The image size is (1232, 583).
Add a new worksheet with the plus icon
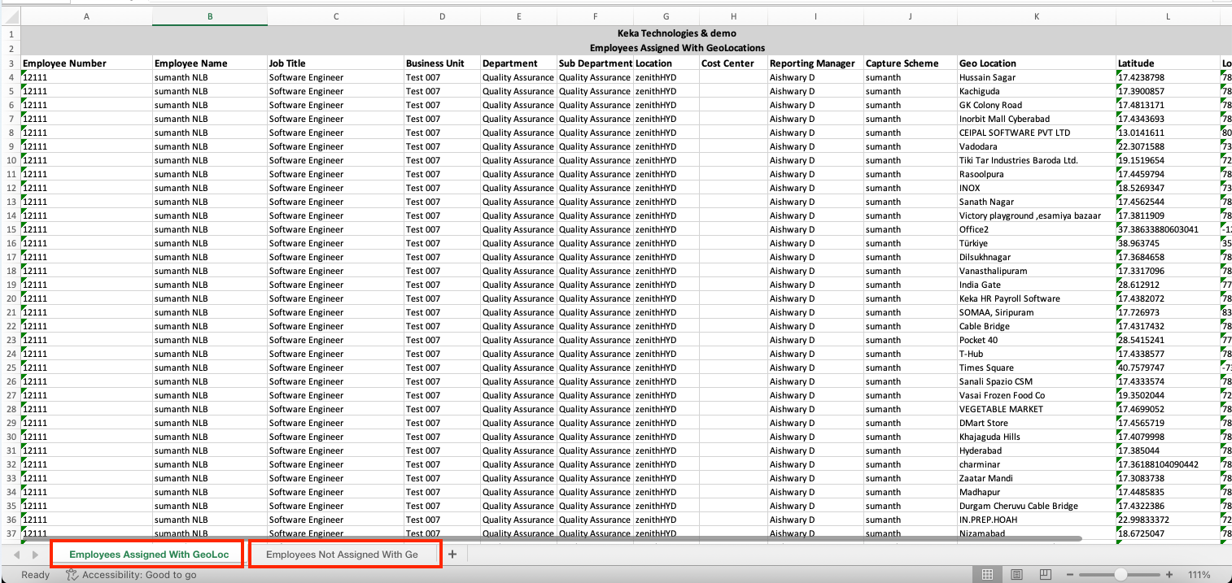click(x=452, y=554)
